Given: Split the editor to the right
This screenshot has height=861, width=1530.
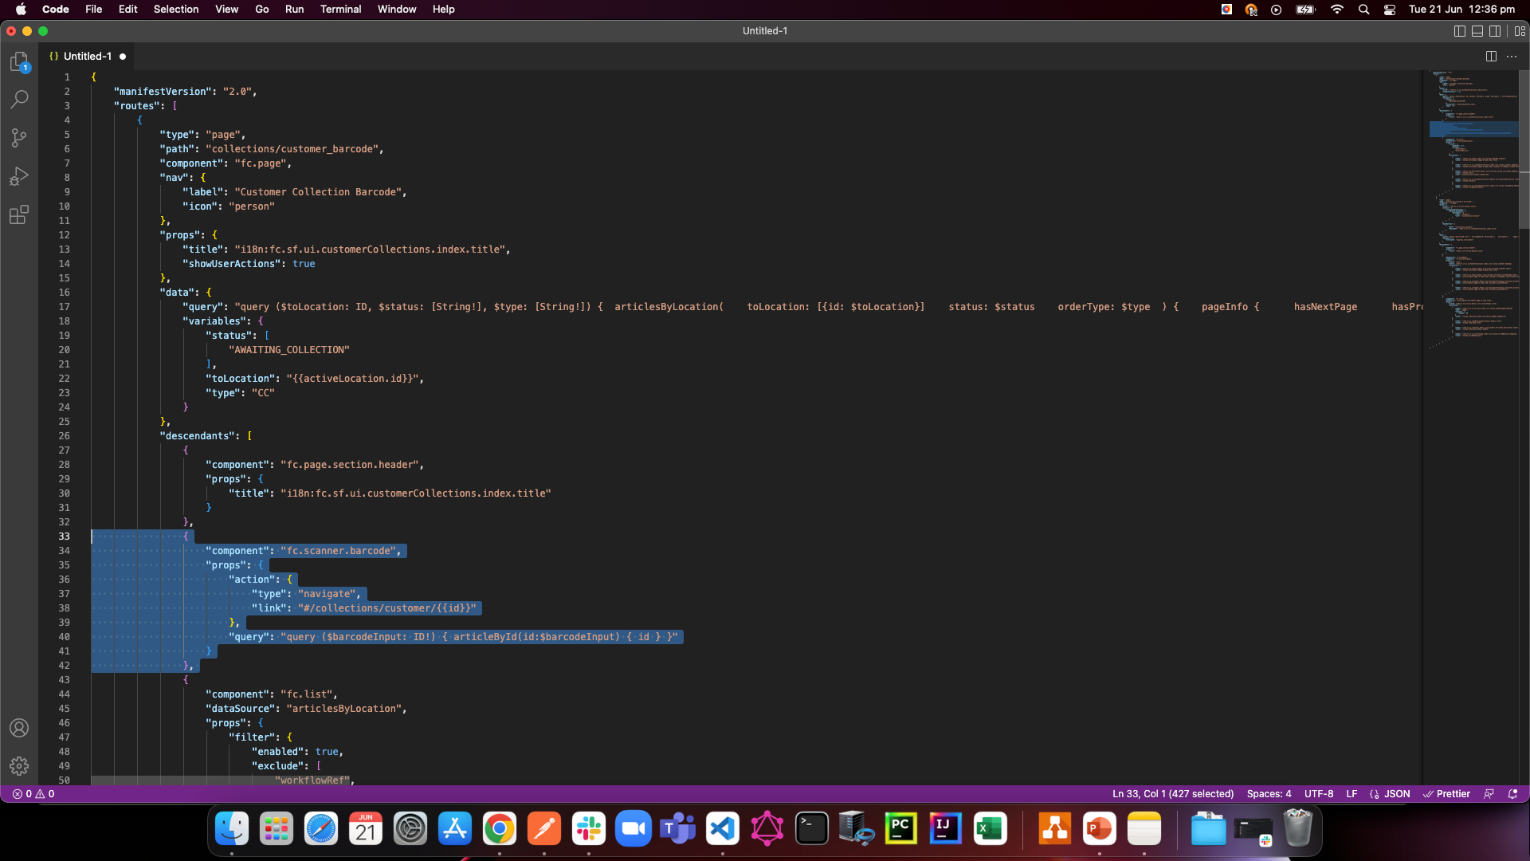Looking at the screenshot, I should [x=1491, y=57].
